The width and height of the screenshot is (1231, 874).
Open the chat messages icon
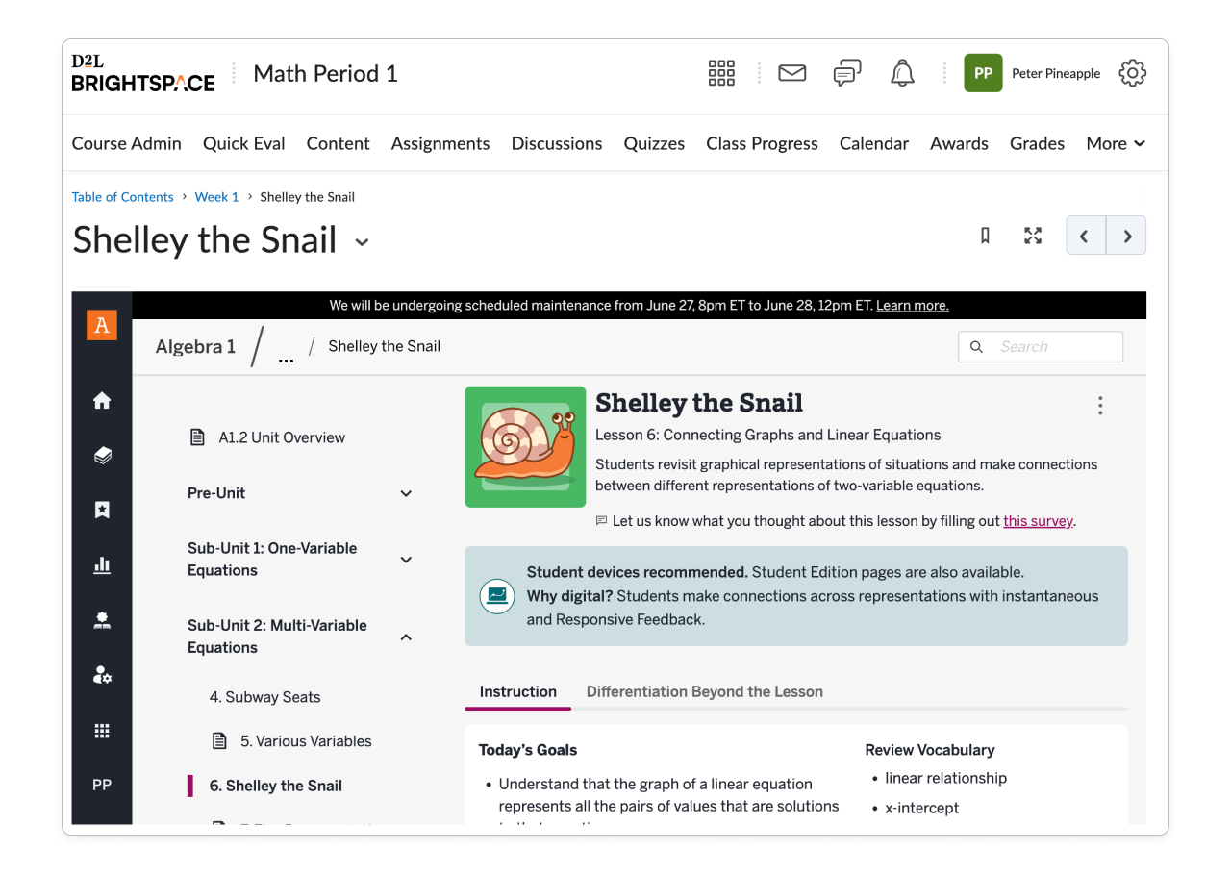(x=847, y=73)
